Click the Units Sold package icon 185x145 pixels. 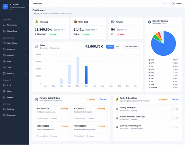tap(75, 22)
